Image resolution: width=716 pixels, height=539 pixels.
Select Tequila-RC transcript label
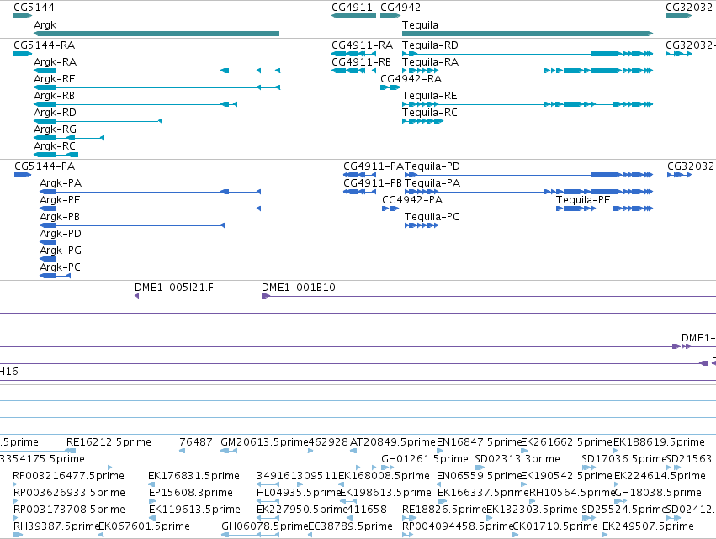[x=430, y=113]
